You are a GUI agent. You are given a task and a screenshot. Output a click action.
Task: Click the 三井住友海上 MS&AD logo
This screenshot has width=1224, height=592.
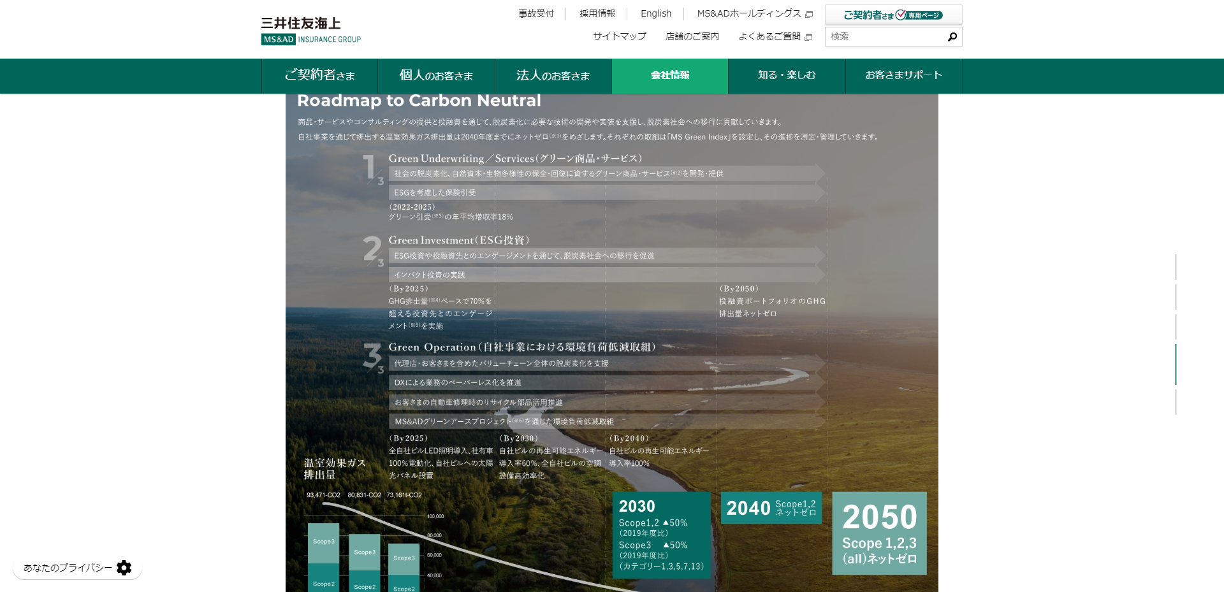click(x=311, y=31)
